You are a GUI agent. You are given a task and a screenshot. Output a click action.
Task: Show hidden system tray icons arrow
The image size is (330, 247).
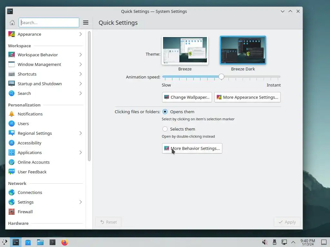[293, 242]
